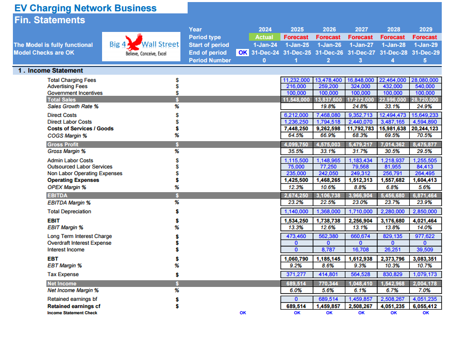Image resolution: width=450 pixels, height=357 pixels.
Task: Select the Operating Expenses value 1,425,500
Action: (296, 180)
